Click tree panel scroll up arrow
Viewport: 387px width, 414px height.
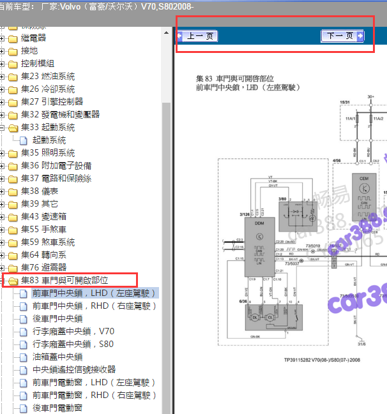(166, 33)
